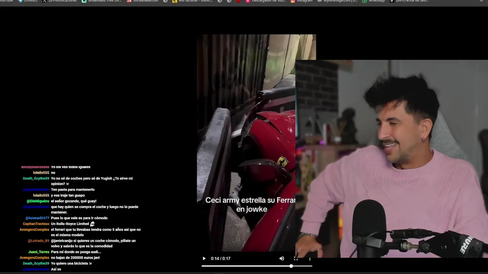Select chat username Juani_Torres
The width and height of the screenshot is (488, 274).
[x=39, y=252]
